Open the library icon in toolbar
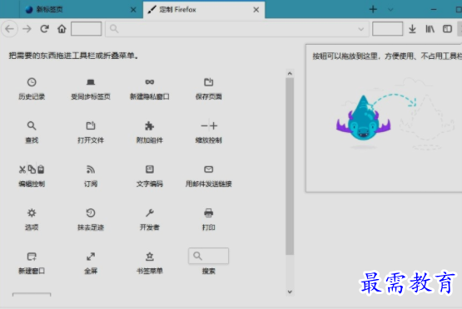The image size is (462, 309). [430, 29]
